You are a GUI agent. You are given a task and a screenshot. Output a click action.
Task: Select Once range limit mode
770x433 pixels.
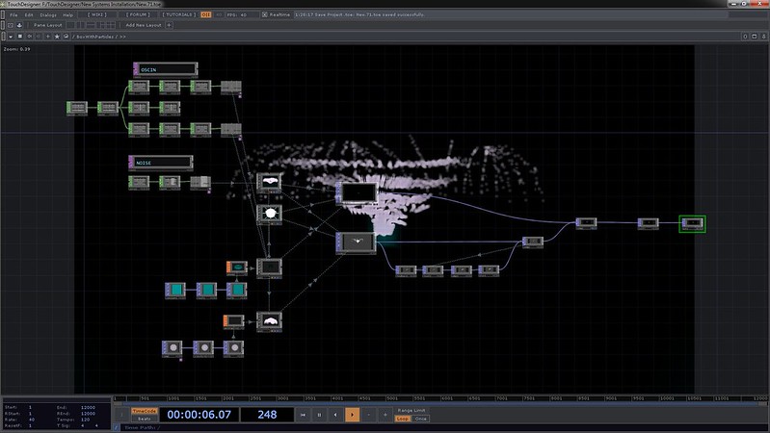click(x=420, y=419)
